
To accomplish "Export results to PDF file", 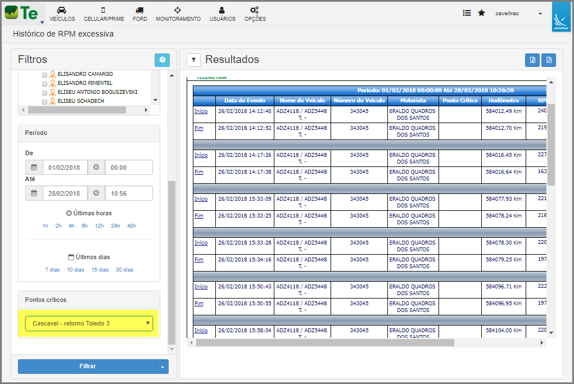I will coord(549,60).
